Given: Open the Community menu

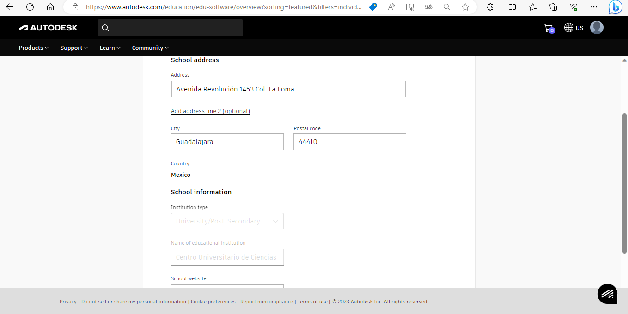Looking at the screenshot, I should pos(150,48).
